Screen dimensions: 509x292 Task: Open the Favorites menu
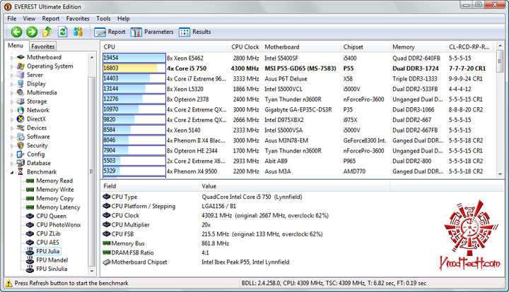(78, 18)
